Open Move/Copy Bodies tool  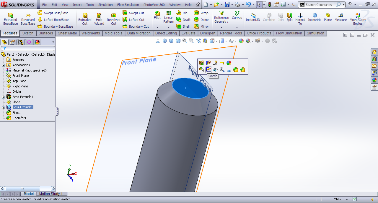(358, 19)
